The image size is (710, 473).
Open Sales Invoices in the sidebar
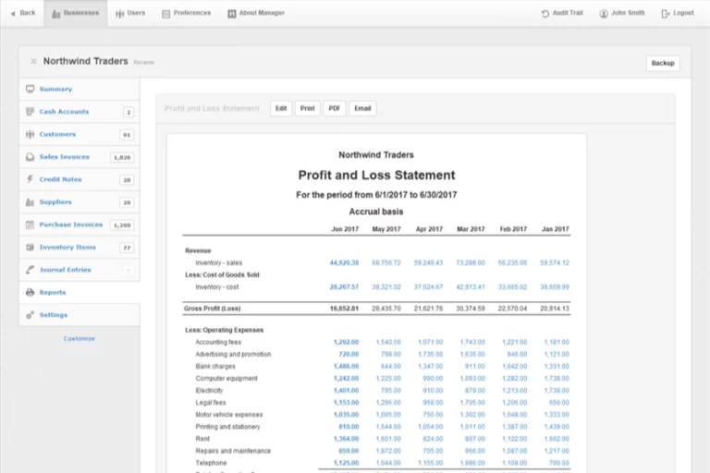80,157
